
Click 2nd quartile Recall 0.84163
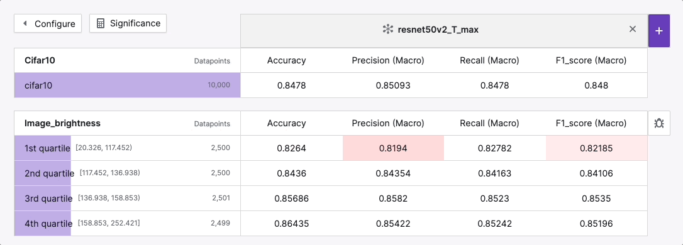[495, 173]
